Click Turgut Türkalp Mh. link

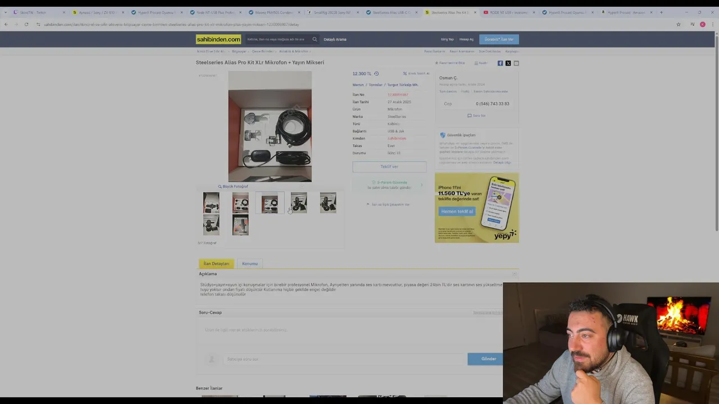(403, 85)
